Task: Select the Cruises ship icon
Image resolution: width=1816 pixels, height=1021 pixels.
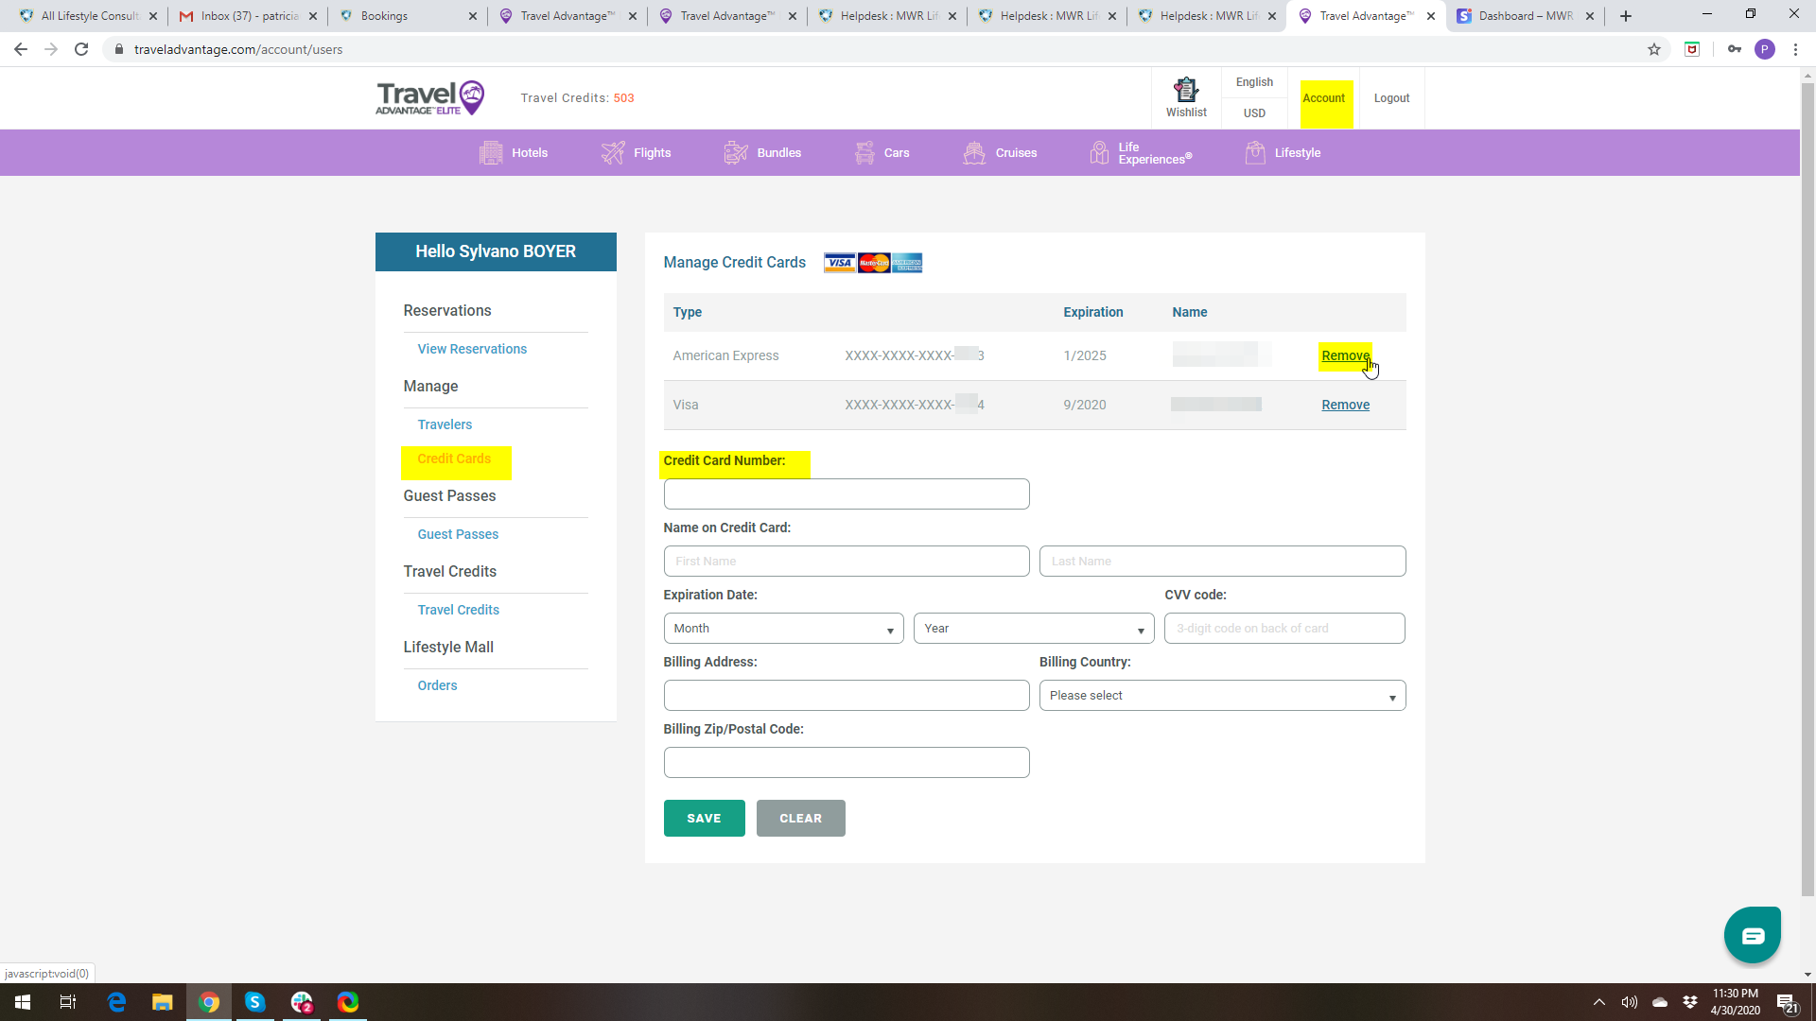Action: coord(974,152)
